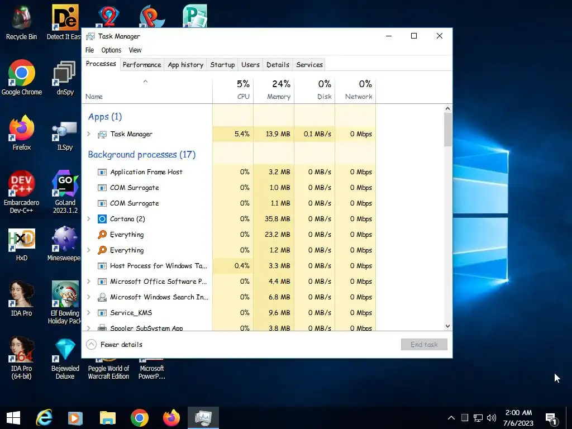
Task: Launch GoLand 2023.1.2 desktop shortcut
Action: tap(65, 192)
